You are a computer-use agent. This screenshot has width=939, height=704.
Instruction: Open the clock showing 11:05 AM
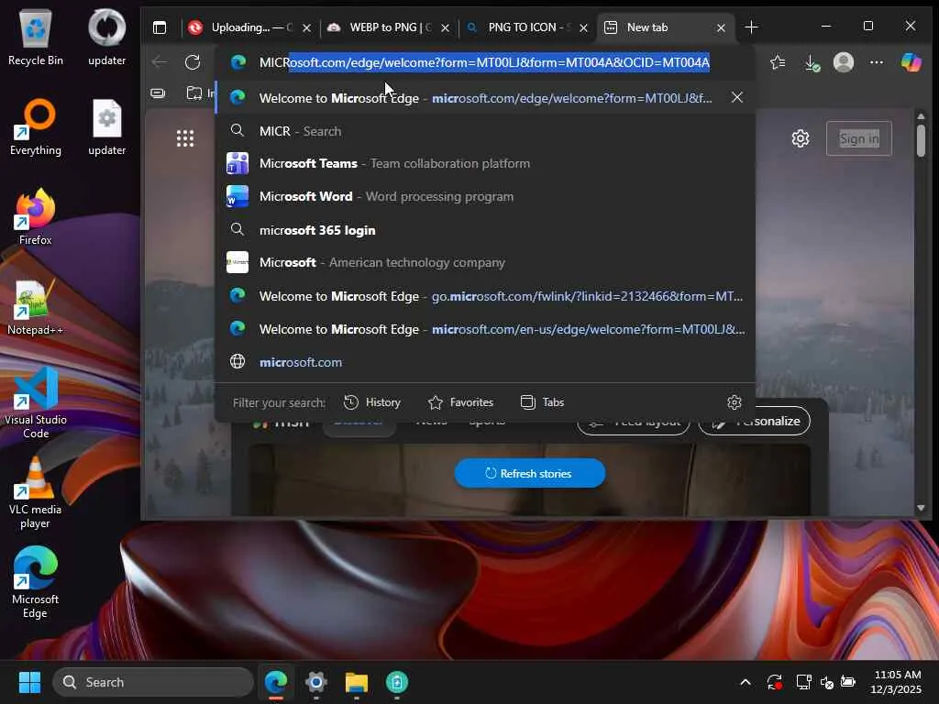(897, 682)
